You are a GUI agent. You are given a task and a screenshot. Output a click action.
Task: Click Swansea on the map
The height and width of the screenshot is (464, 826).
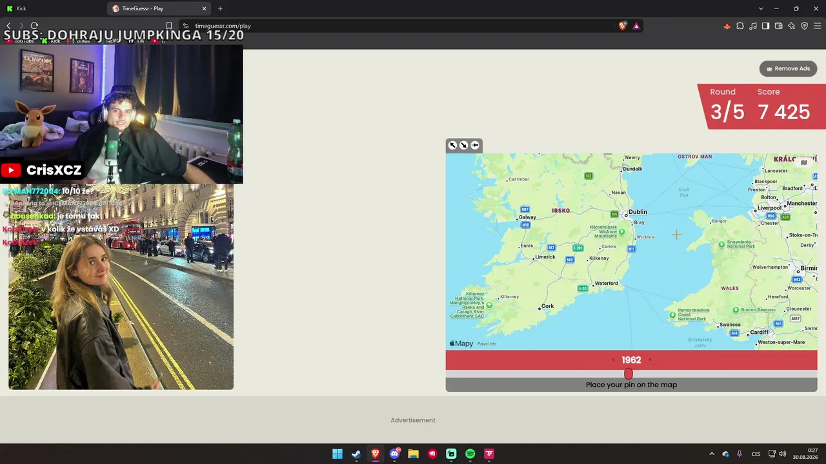click(730, 325)
